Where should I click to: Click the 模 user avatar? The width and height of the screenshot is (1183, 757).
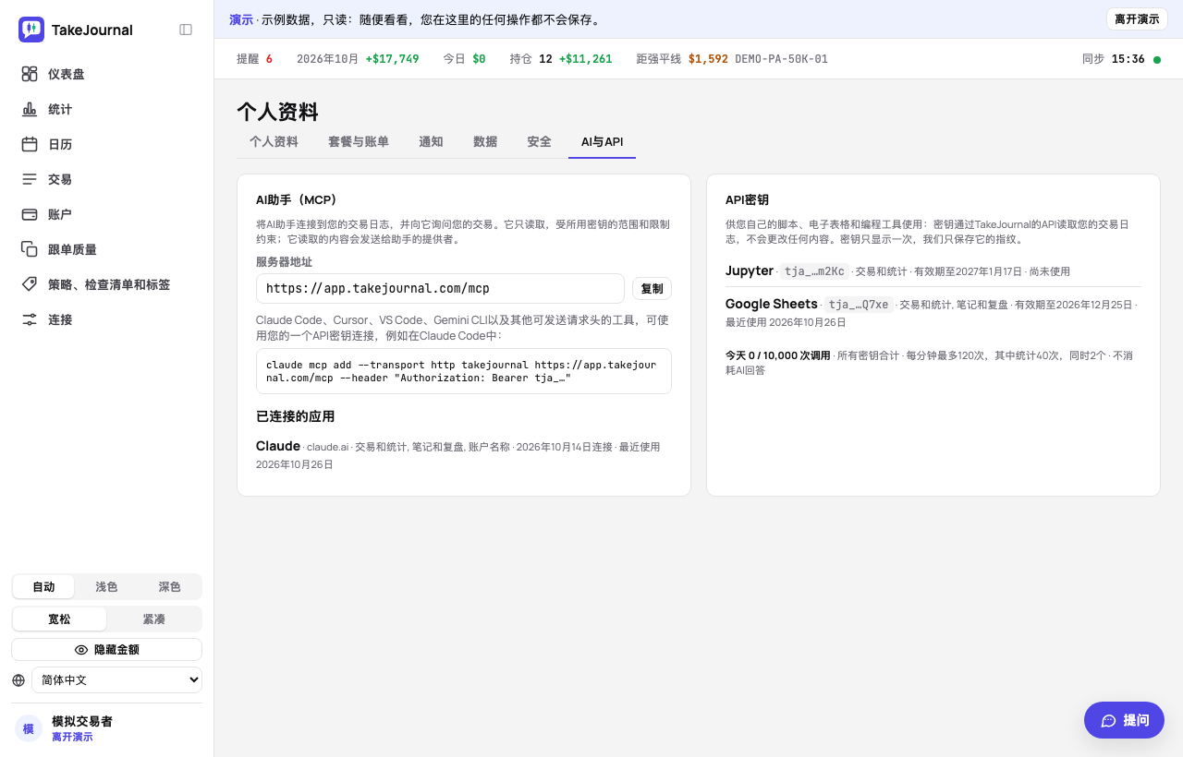point(29,728)
